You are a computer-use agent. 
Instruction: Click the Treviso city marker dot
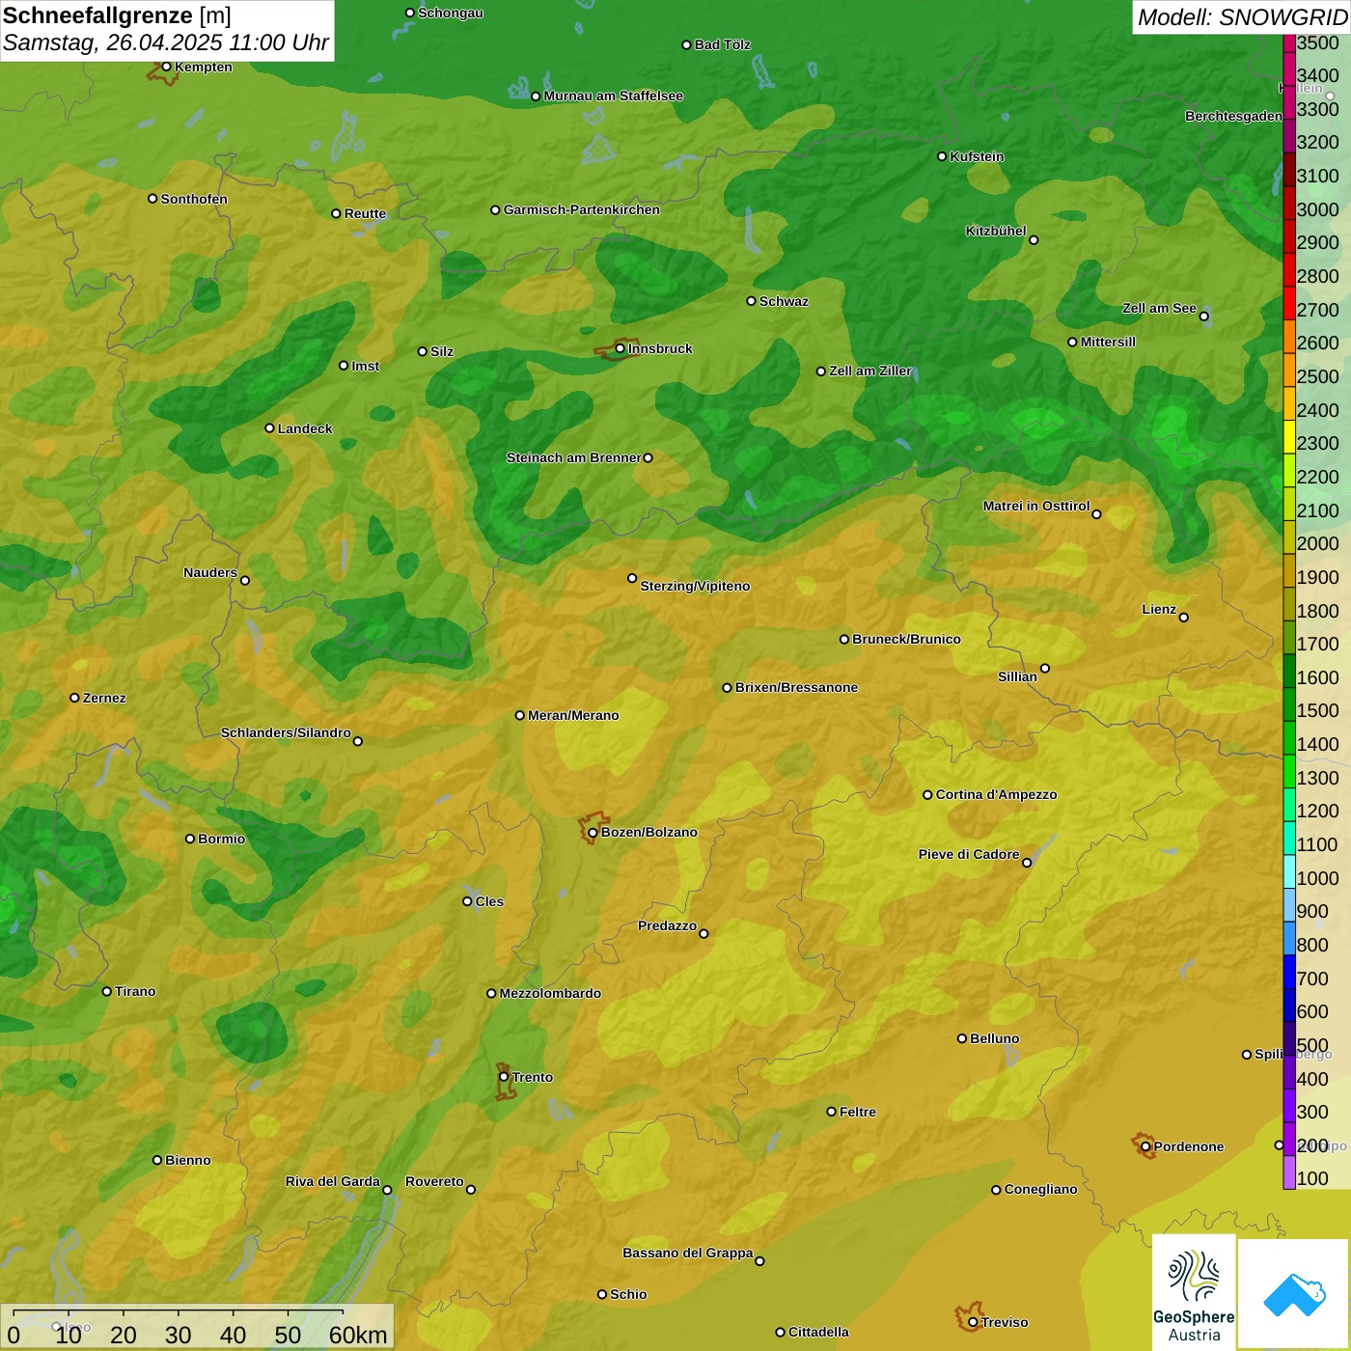[x=973, y=1322]
